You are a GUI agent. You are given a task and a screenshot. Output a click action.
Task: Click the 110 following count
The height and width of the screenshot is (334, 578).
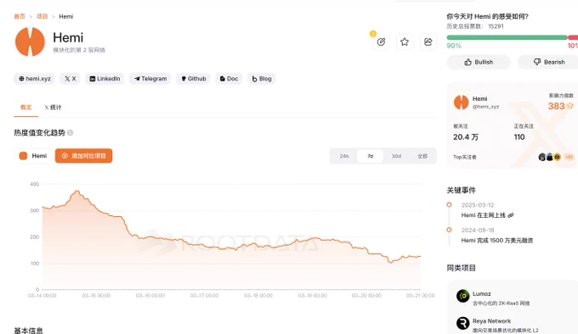click(x=519, y=137)
